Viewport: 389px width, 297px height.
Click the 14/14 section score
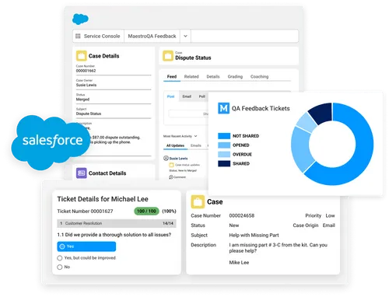point(168,223)
